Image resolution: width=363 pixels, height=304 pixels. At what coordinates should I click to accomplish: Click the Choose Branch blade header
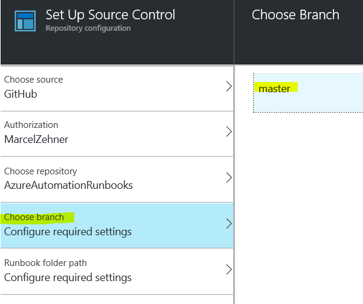pos(295,14)
